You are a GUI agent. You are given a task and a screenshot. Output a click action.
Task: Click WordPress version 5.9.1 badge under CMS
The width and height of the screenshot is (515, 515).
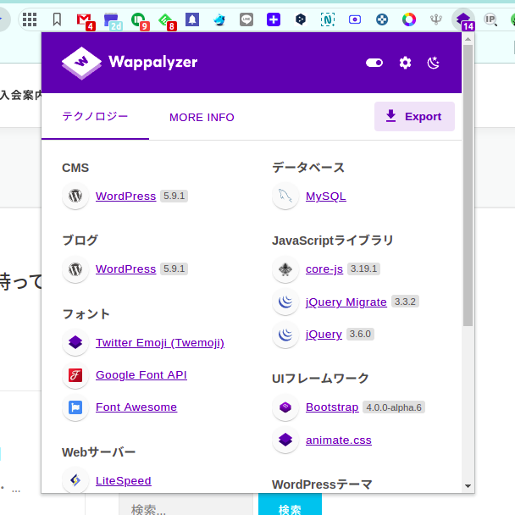174,196
